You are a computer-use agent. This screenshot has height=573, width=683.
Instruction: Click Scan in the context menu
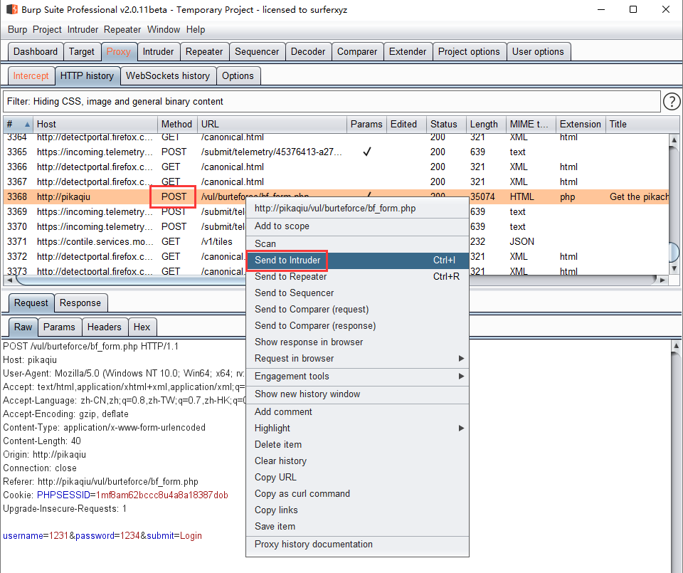coord(357,243)
